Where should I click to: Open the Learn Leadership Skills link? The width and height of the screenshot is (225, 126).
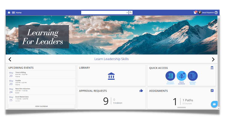point(112,59)
